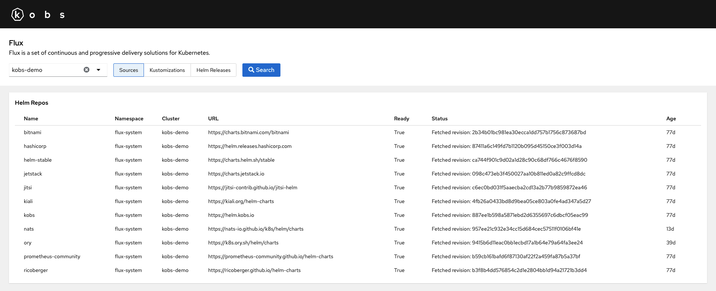This screenshot has width=716, height=291.
Task: Click URL https://helm.releases.hashicorp.com
Action: [250, 146]
